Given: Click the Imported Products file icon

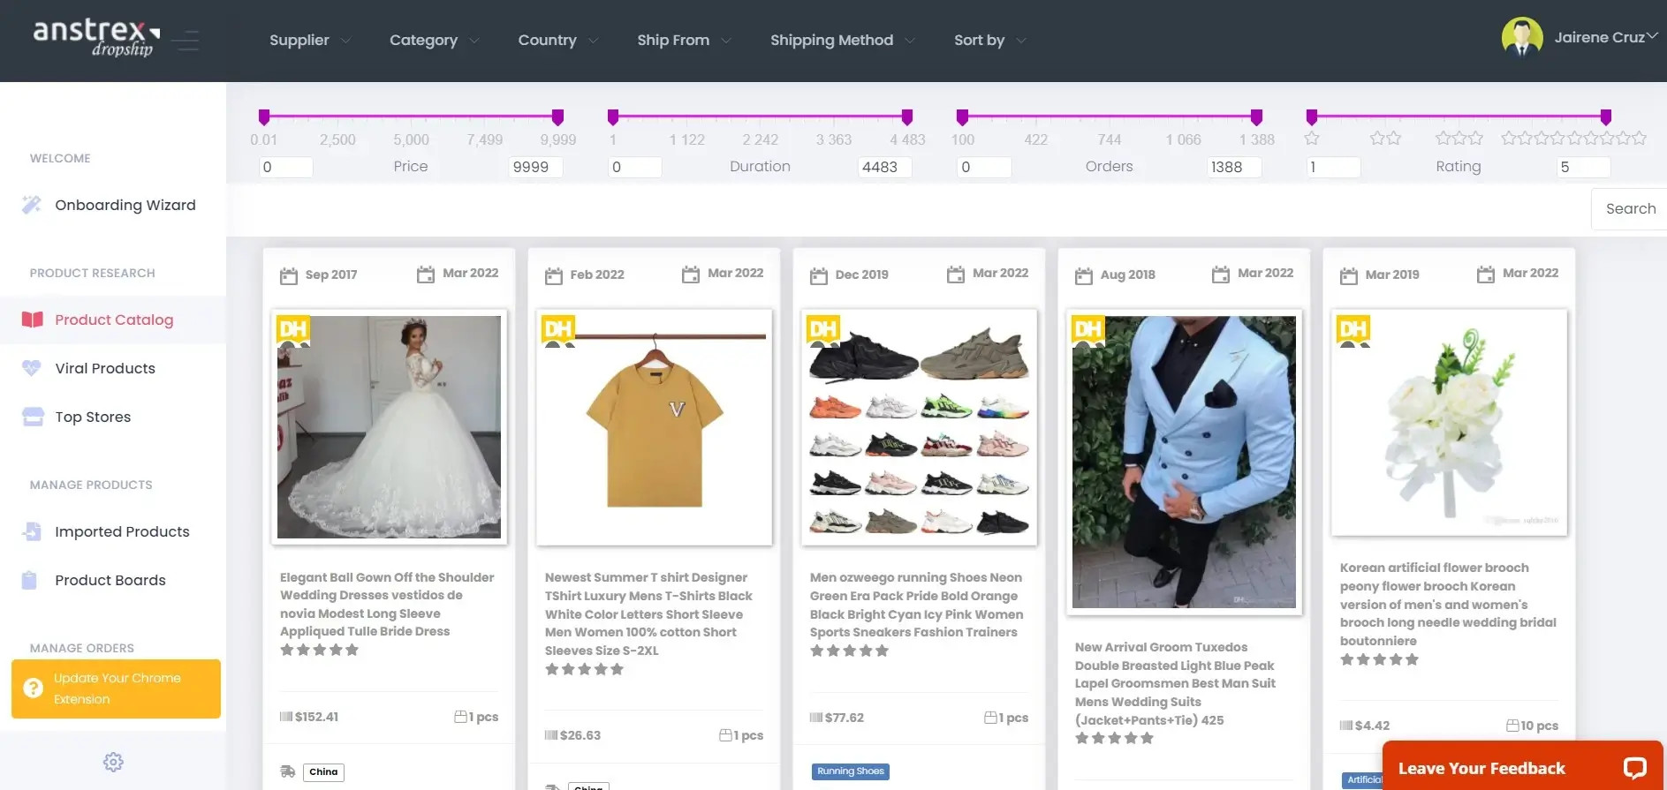Looking at the screenshot, I should click(32, 531).
